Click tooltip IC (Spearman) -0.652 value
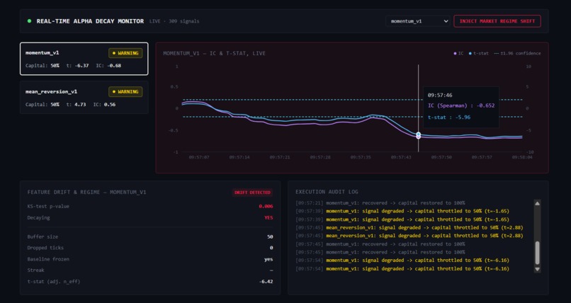 point(486,105)
